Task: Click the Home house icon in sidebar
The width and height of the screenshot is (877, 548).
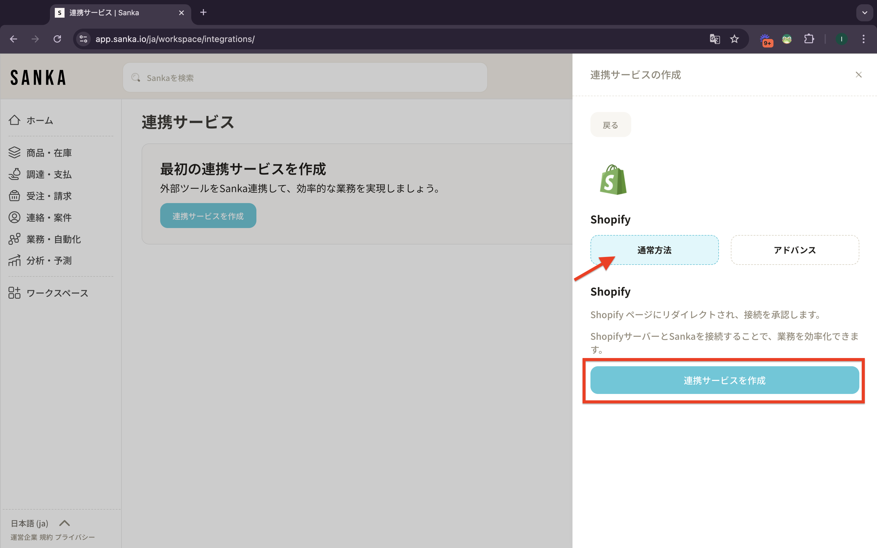Action: pyautogui.click(x=15, y=120)
